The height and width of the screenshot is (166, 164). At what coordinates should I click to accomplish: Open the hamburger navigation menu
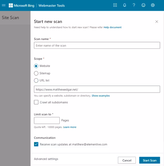pos(4,5)
